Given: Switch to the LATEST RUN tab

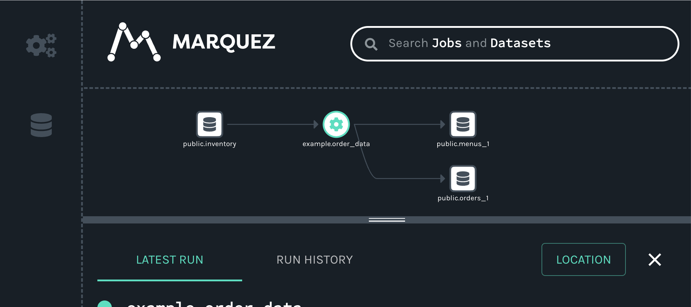Looking at the screenshot, I should (x=170, y=260).
